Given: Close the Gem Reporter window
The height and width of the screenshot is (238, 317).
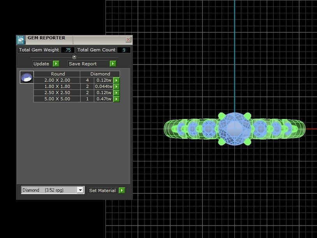Looking at the screenshot, I should [128, 40].
